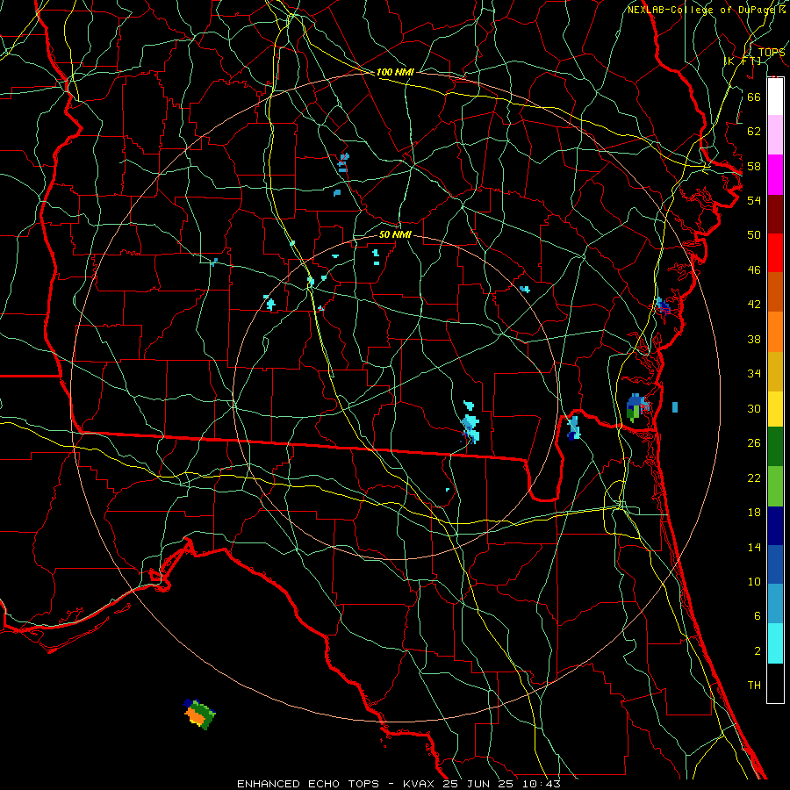Pick the light blue legend swatch
Screen dimensions: 790x790
775,604
